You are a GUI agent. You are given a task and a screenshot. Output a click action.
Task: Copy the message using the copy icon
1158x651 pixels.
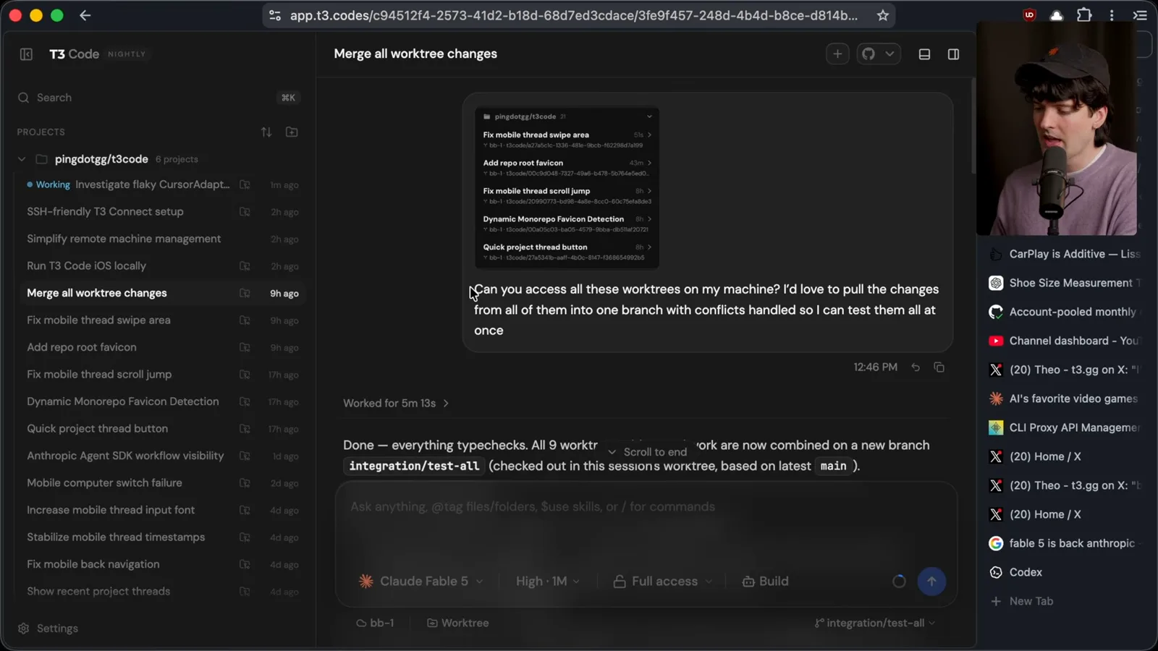coord(939,367)
